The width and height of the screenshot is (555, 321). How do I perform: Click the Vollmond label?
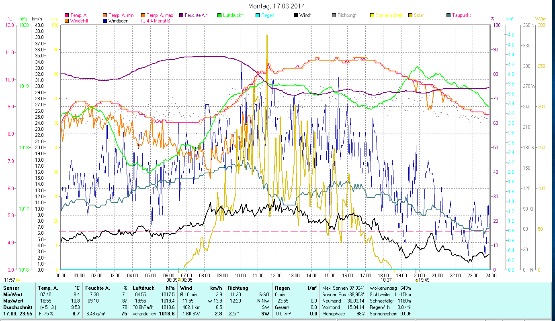331,307
